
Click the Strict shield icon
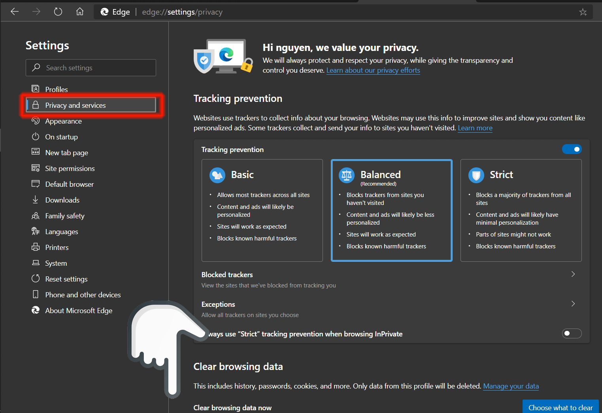click(476, 175)
